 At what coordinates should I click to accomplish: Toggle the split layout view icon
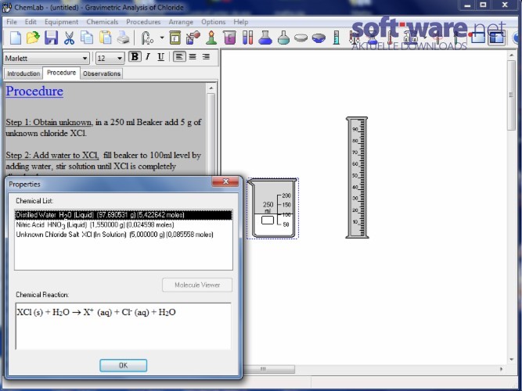[496, 38]
